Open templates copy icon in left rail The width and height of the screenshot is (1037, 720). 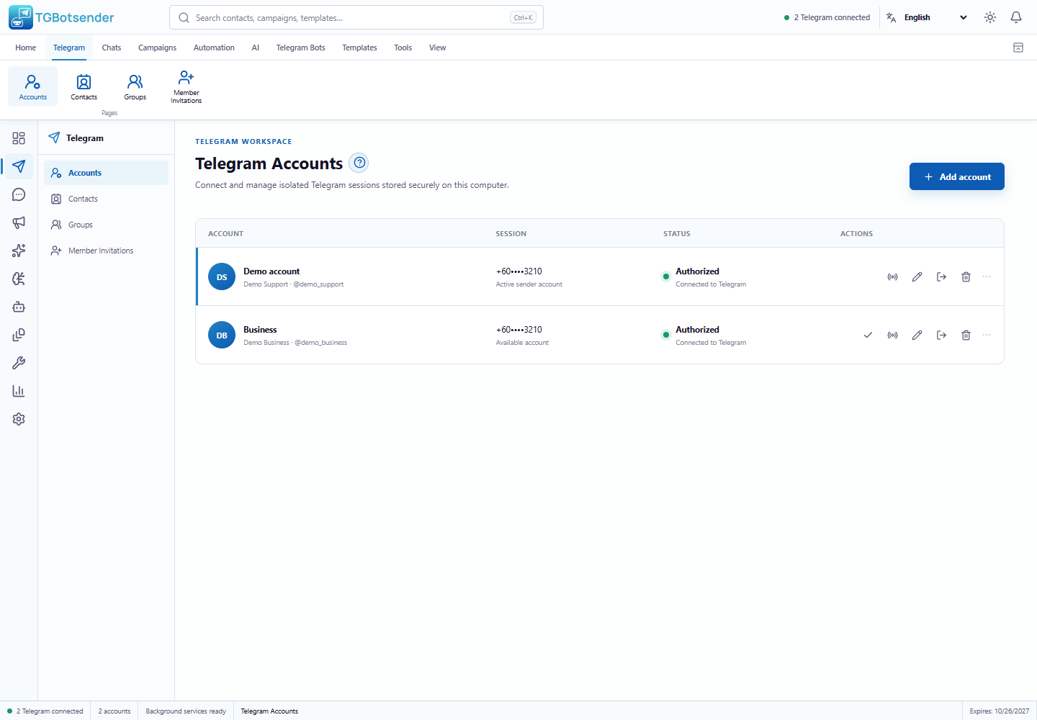[x=19, y=335]
